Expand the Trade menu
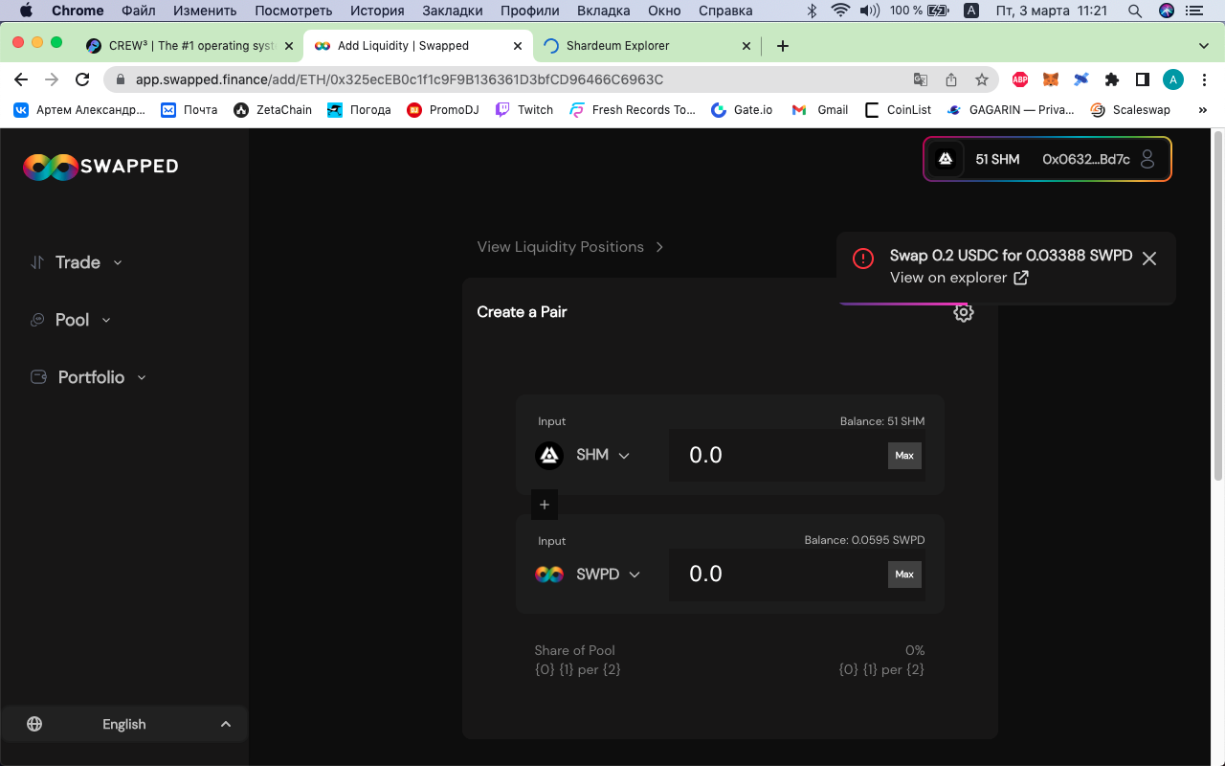Image resolution: width=1225 pixels, height=766 pixels. click(x=77, y=262)
